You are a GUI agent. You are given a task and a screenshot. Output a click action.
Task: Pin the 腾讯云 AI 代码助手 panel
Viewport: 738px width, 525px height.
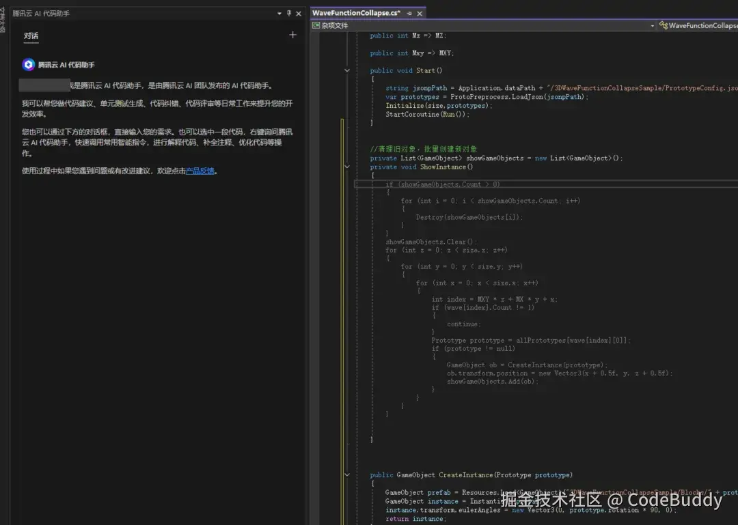point(289,14)
